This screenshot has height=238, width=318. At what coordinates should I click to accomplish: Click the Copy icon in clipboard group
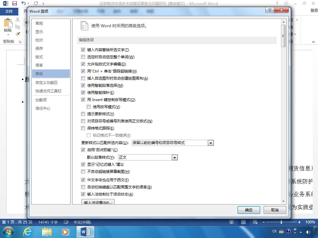pos(18,27)
